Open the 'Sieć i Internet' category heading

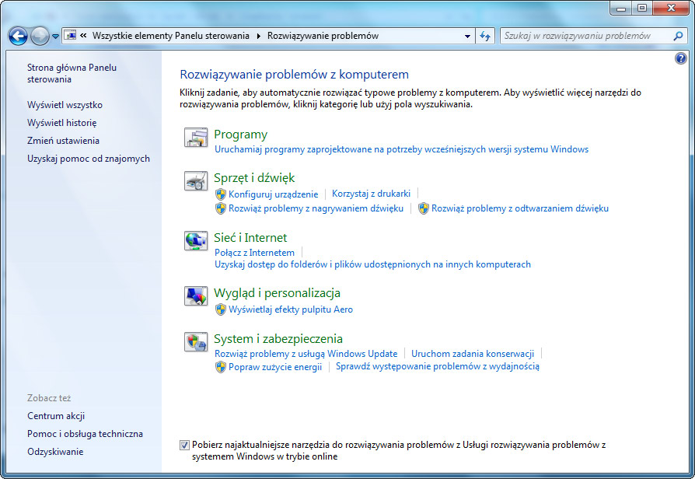tap(250, 238)
